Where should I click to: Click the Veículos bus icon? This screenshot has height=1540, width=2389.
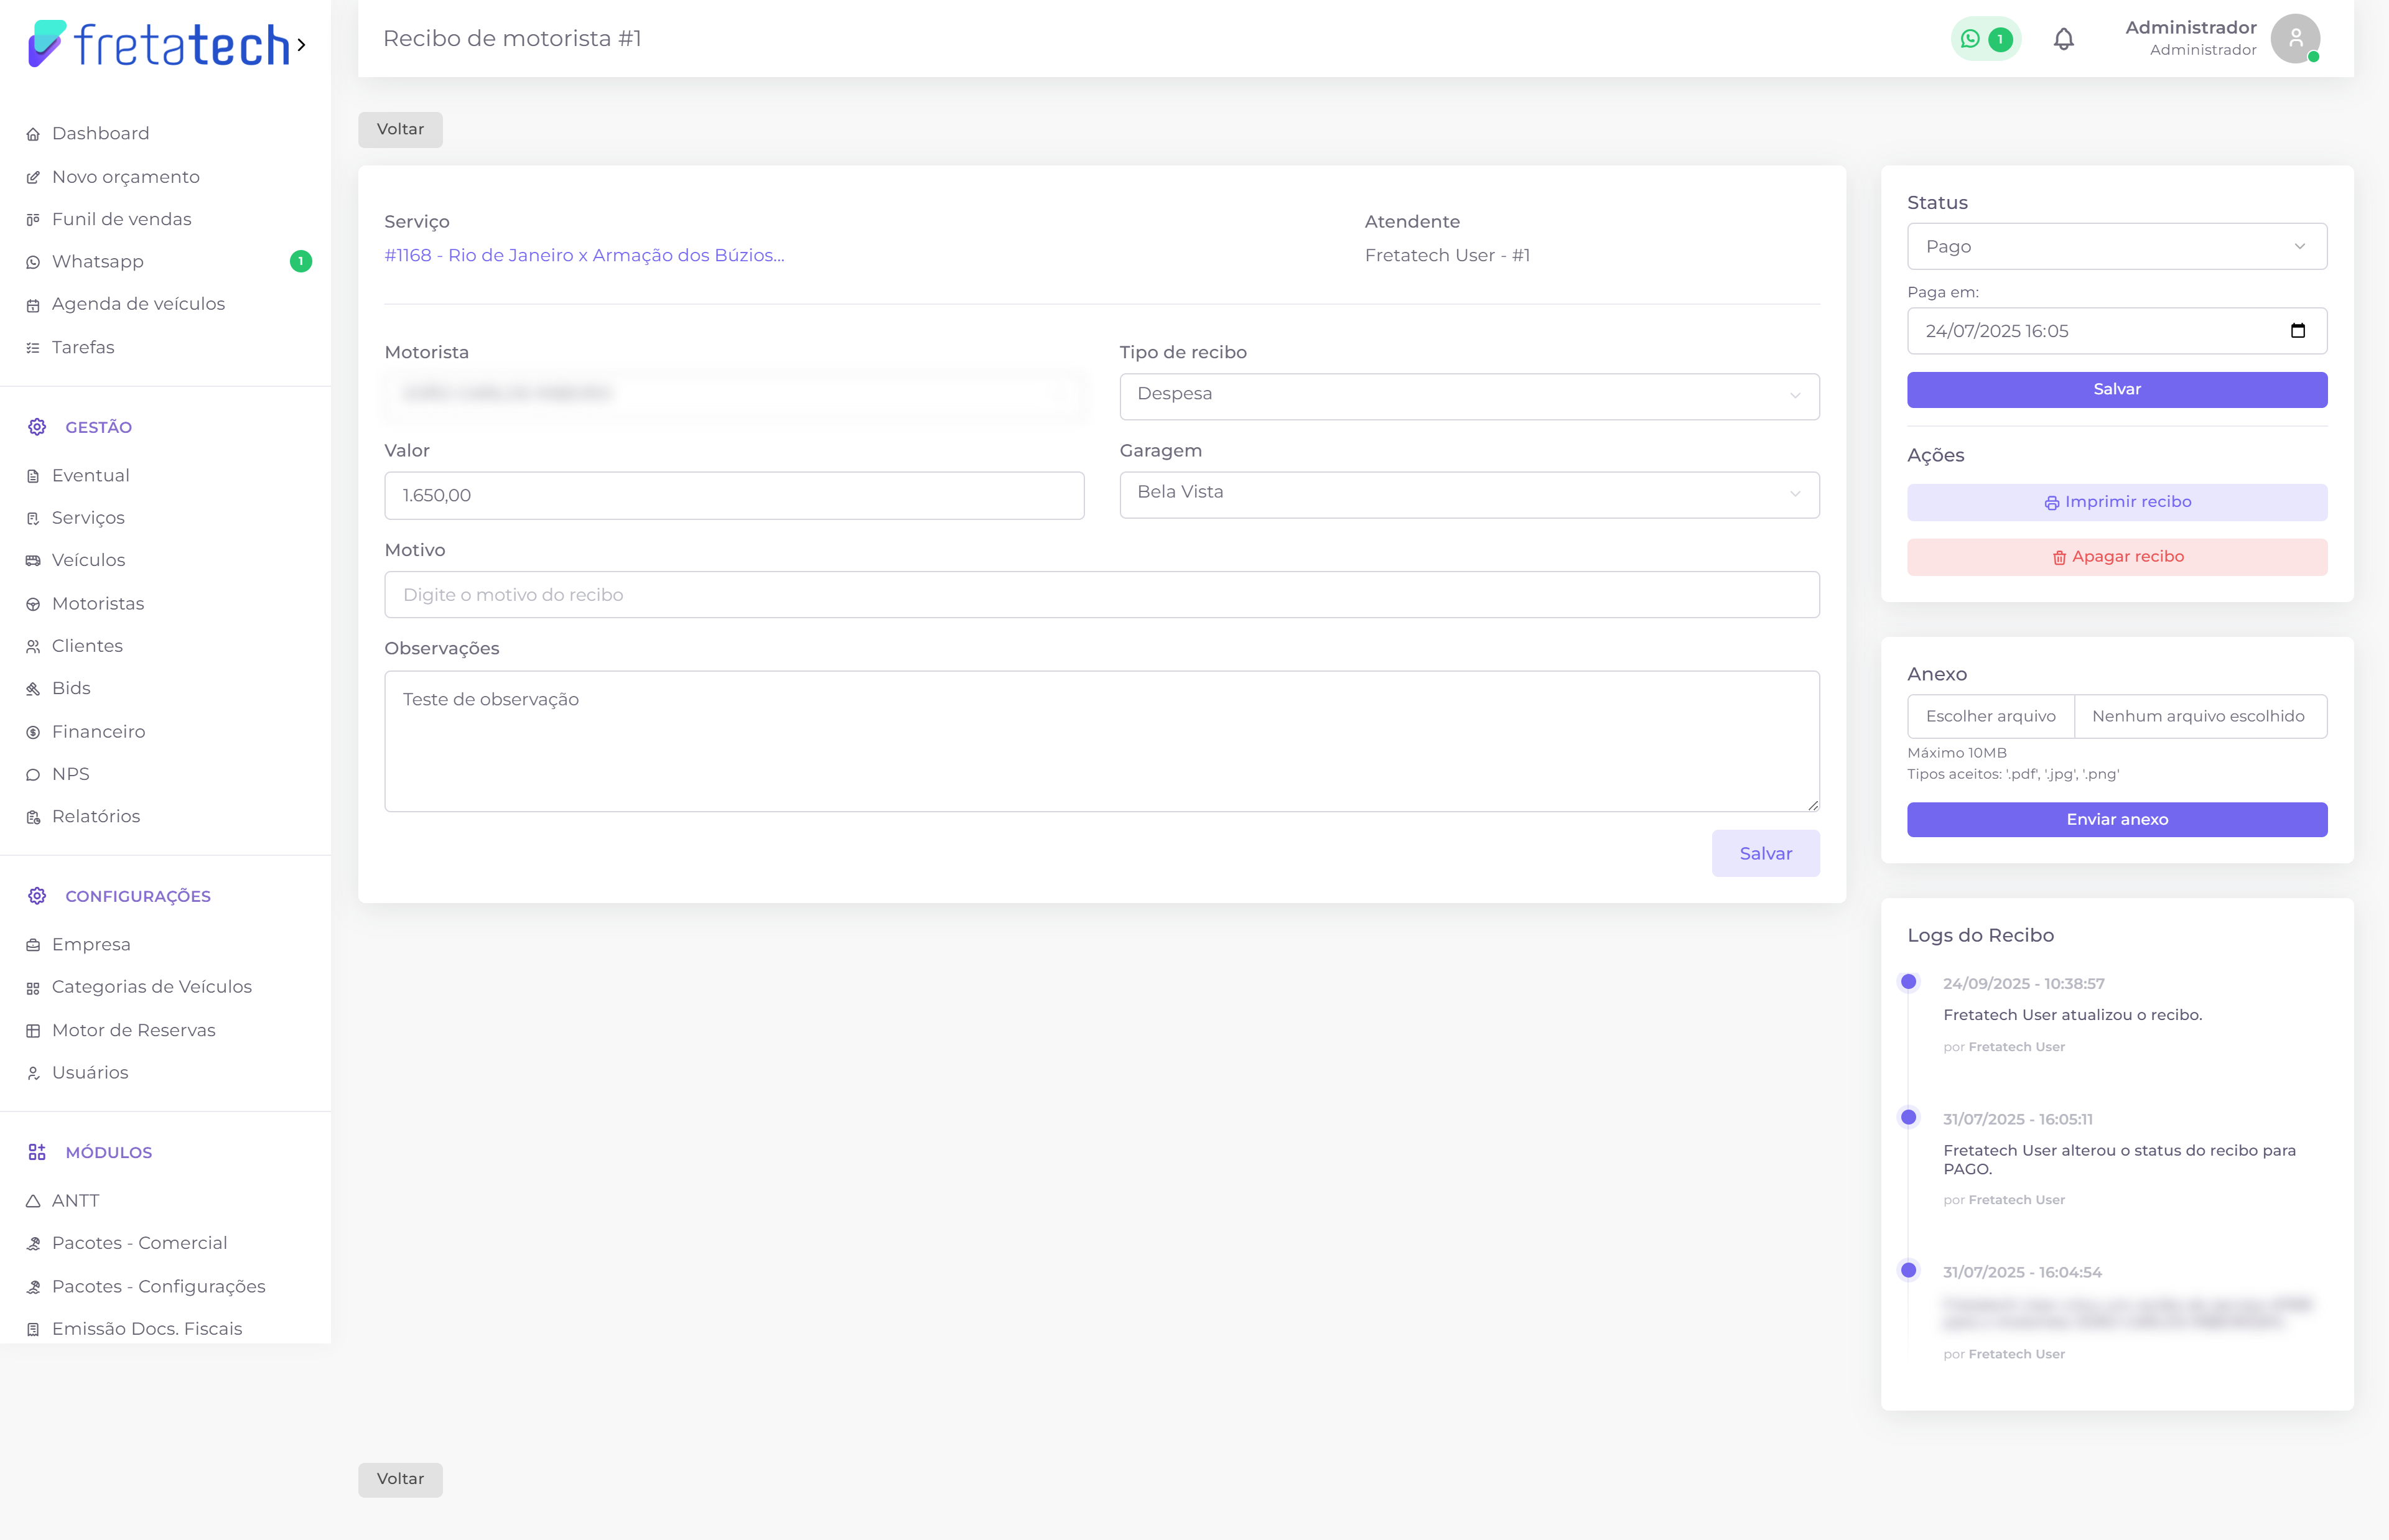(33, 561)
